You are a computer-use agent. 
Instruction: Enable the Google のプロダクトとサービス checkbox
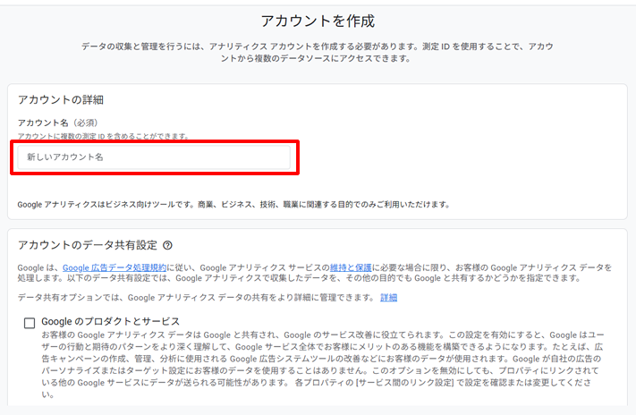click(x=30, y=323)
